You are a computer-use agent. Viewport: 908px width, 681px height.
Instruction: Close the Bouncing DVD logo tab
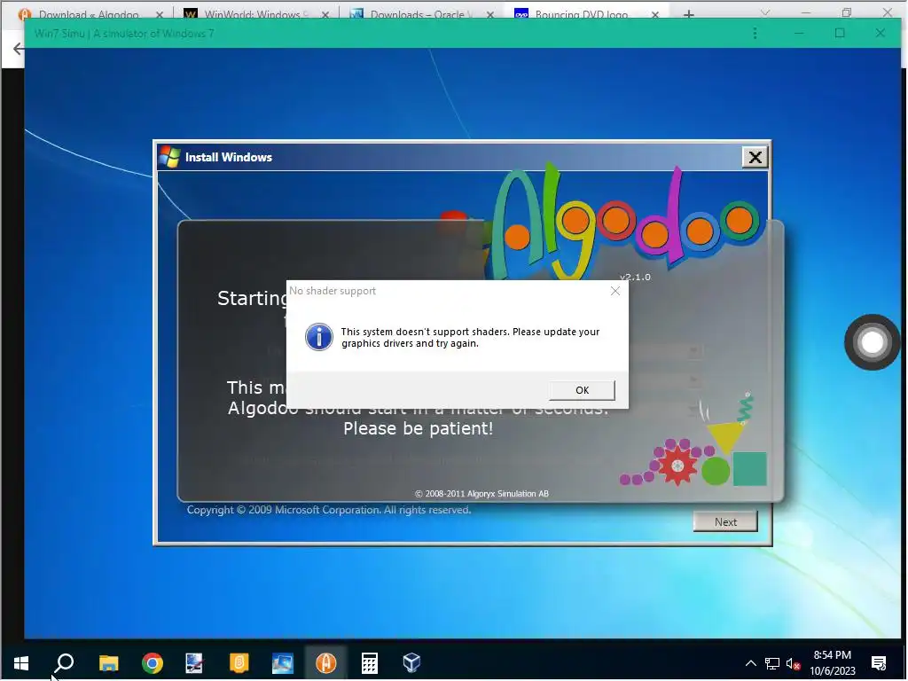[x=655, y=14]
